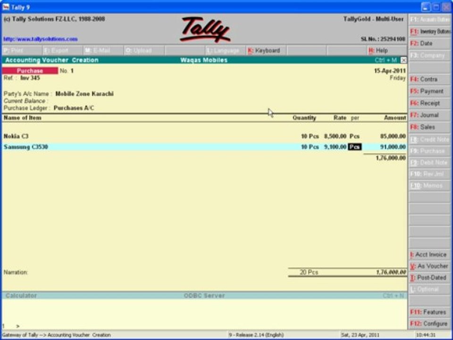
Task: Click F8: Credit Note button
Action: pos(429,139)
